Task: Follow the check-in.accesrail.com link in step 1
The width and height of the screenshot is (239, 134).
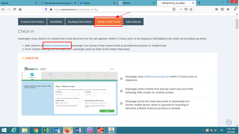Action: (x=56, y=45)
